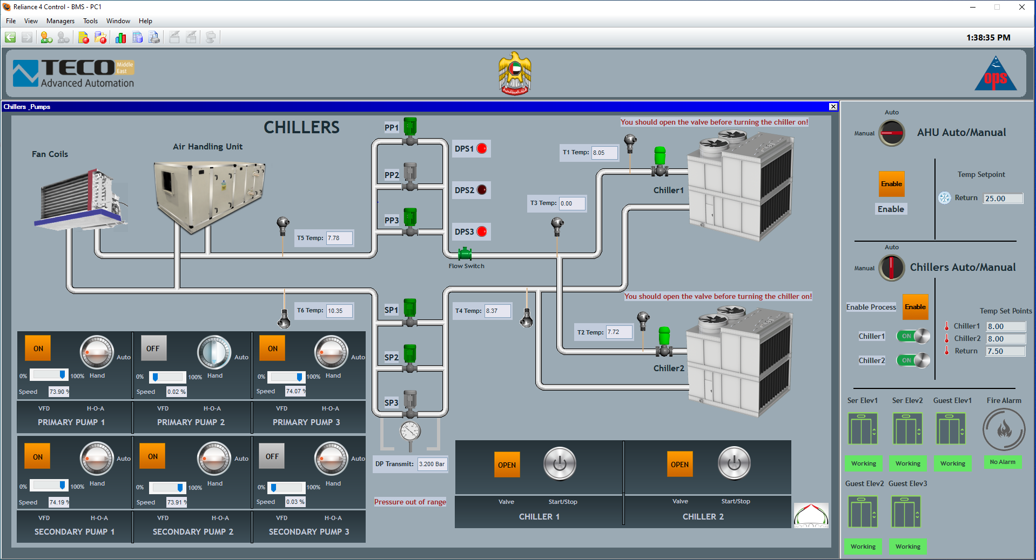Viewport: 1036px width, 560px height.
Task: Open current alarms document icon in toolbar
Action: (x=83, y=37)
